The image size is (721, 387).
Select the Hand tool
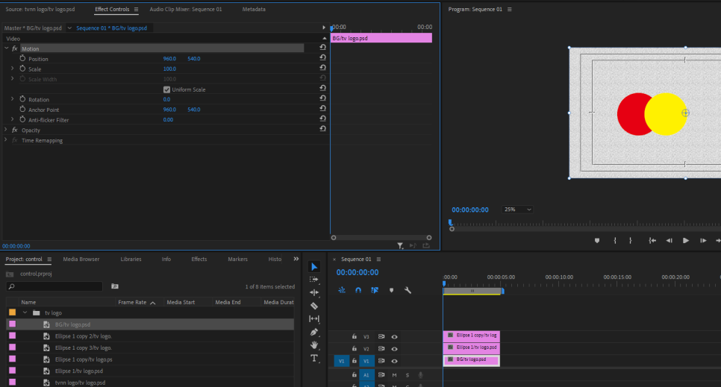[x=314, y=344]
